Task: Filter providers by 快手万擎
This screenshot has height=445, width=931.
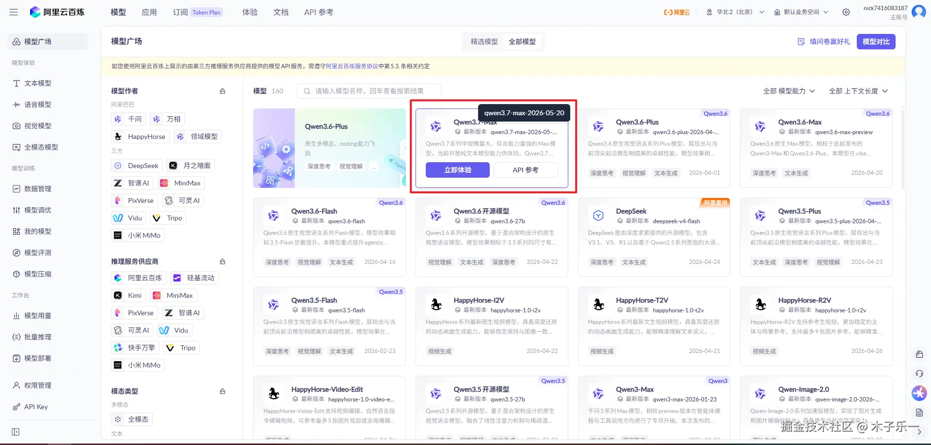Action: point(135,348)
